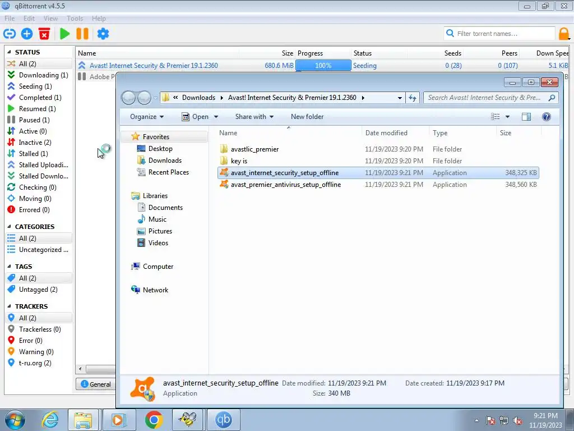Open qBittorrent options gear icon
574x431 pixels.
coord(103,34)
